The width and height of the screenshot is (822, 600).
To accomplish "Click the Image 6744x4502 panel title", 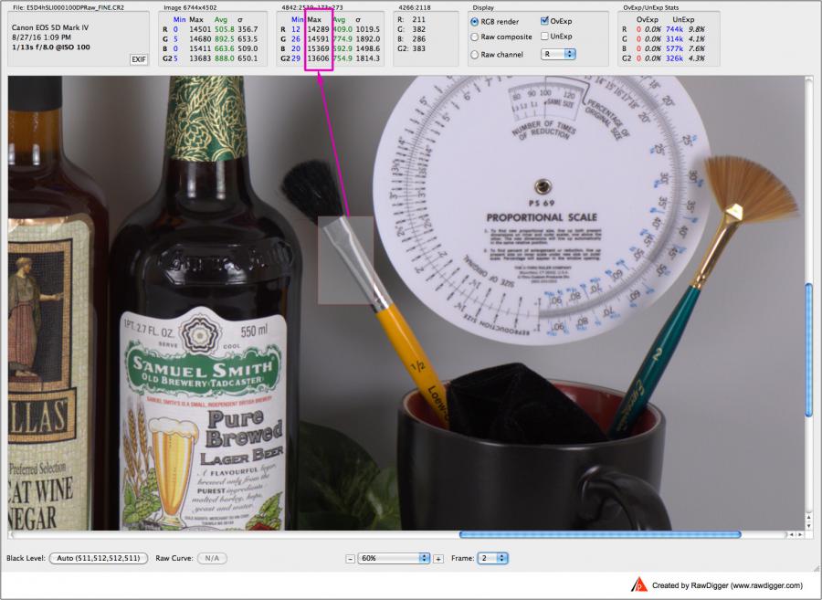I will pos(190,8).
